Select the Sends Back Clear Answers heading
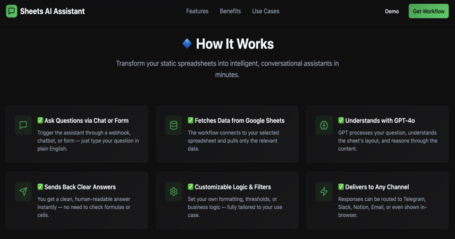The height and width of the screenshot is (239, 455). (80, 187)
